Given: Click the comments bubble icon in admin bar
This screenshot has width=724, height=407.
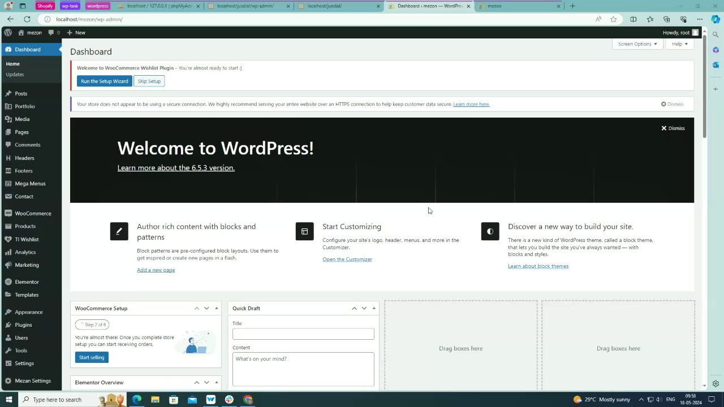Looking at the screenshot, I should [51, 33].
